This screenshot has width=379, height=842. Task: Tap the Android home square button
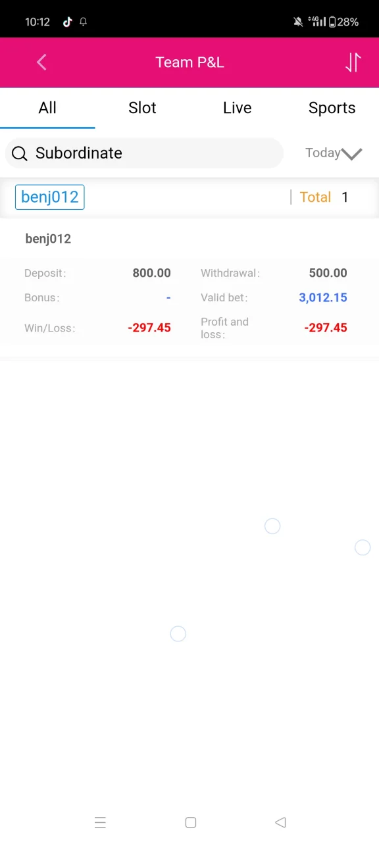pos(191,822)
